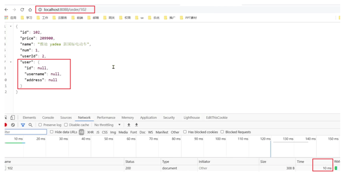Open the home page icon
The image size is (347, 187).
click(30, 10)
